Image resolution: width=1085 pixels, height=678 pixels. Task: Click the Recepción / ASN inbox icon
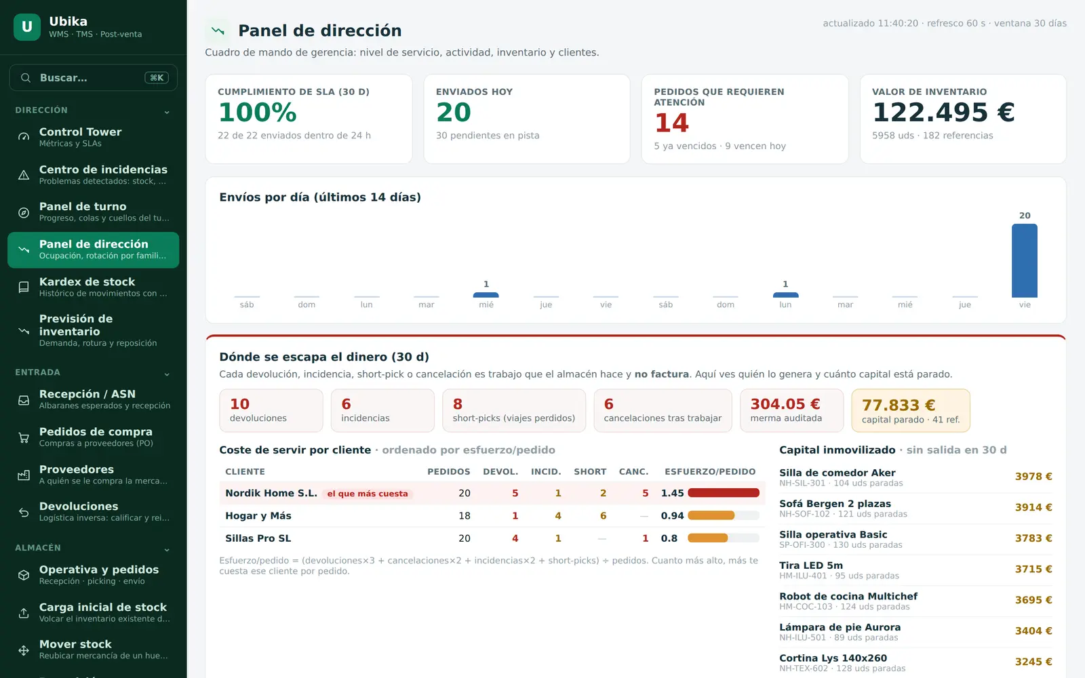pos(24,400)
